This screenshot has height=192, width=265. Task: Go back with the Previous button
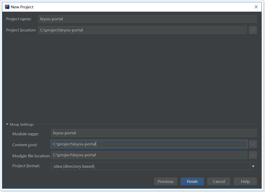pos(166,182)
